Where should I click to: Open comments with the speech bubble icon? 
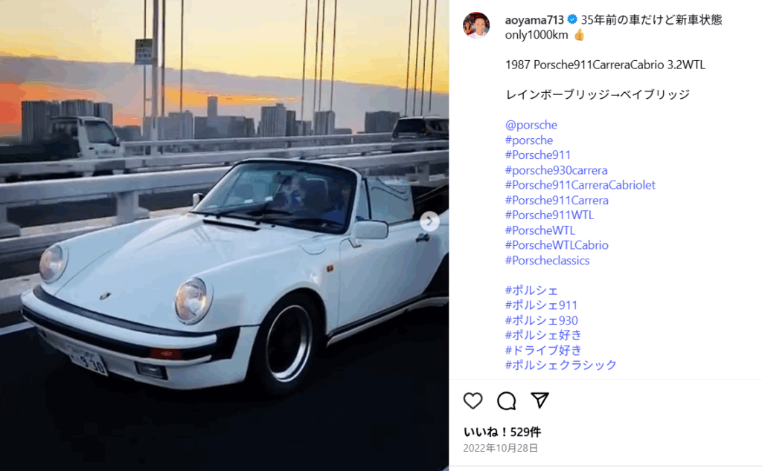[x=506, y=400]
